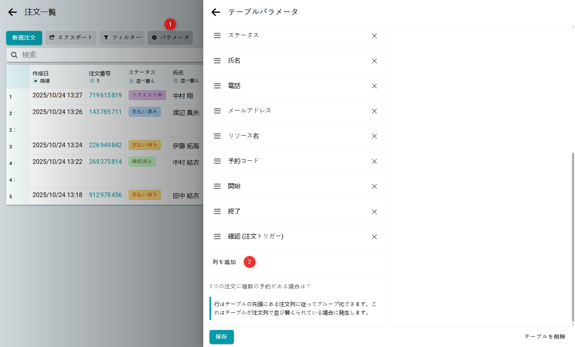Click drag handle icon for リソース名 row
575x347 pixels.
tap(217, 136)
